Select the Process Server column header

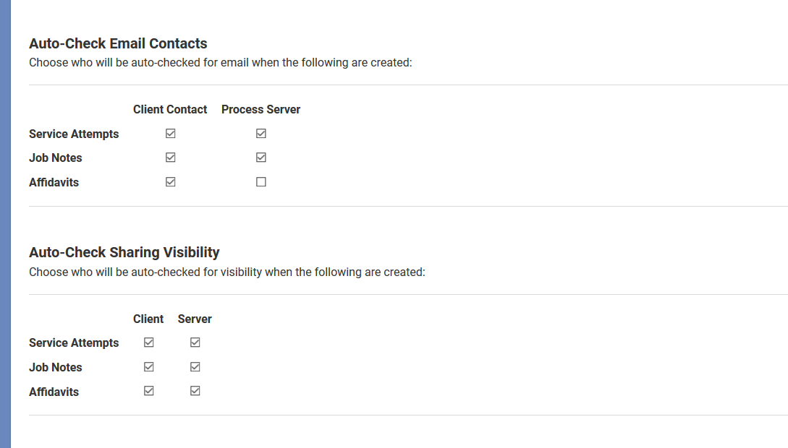[x=260, y=109]
